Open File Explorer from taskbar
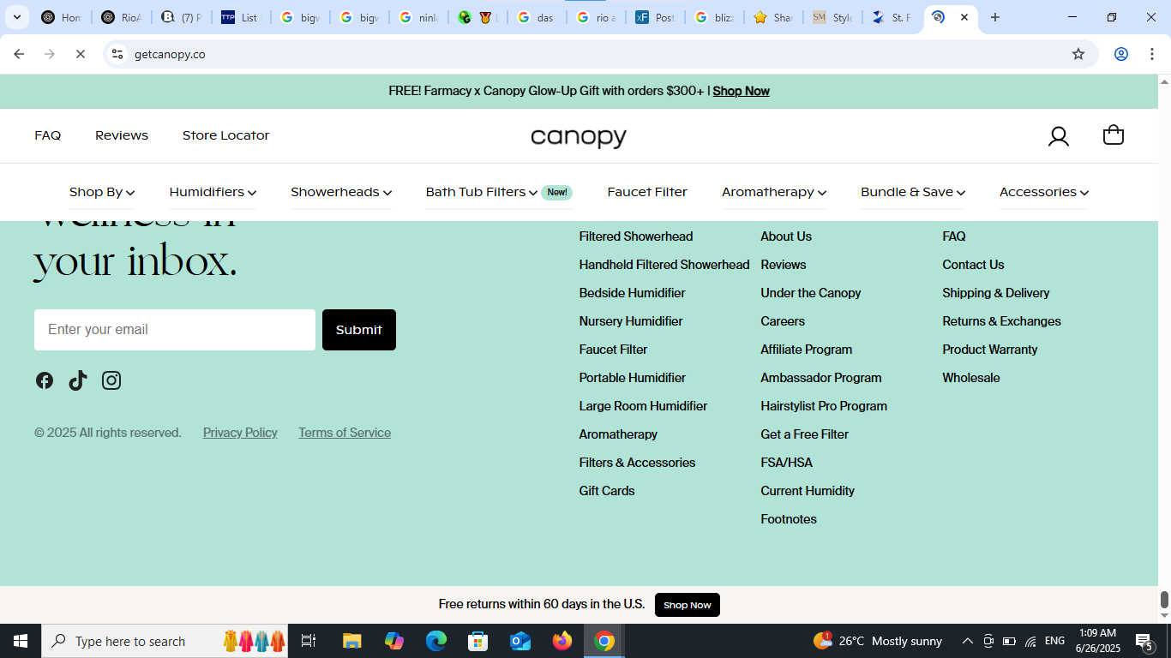Image resolution: width=1171 pixels, height=658 pixels. pos(352,641)
